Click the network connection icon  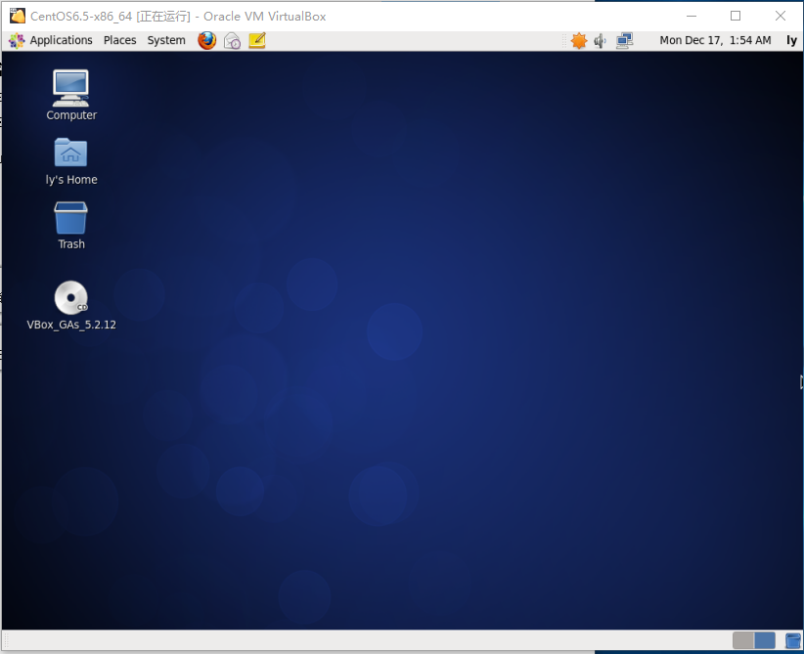pyautogui.click(x=625, y=40)
